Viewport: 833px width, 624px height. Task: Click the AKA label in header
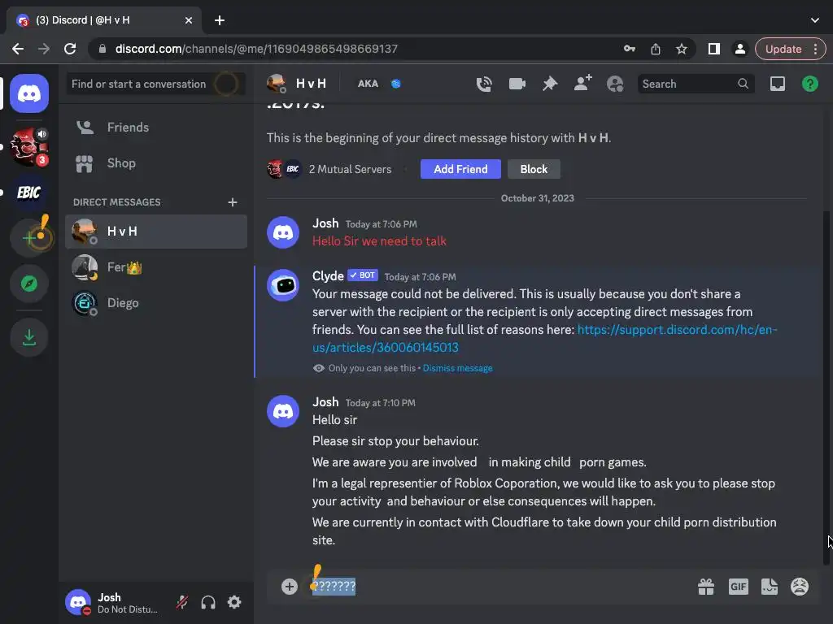coord(368,84)
